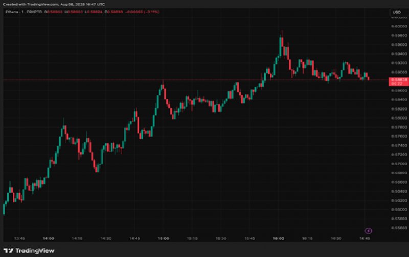Click the 0.57000 price scale label
Viewport: 409px width, 257px height.
(x=399, y=164)
